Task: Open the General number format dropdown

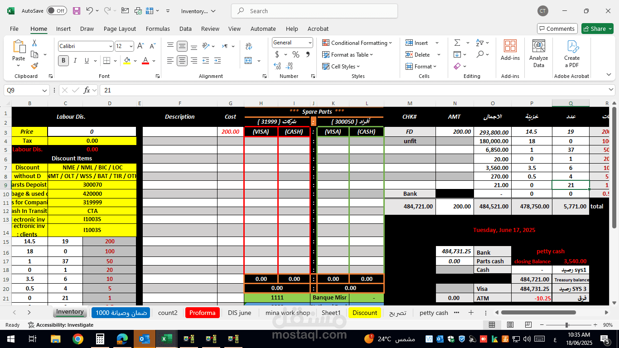Action: (x=310, y=43)
